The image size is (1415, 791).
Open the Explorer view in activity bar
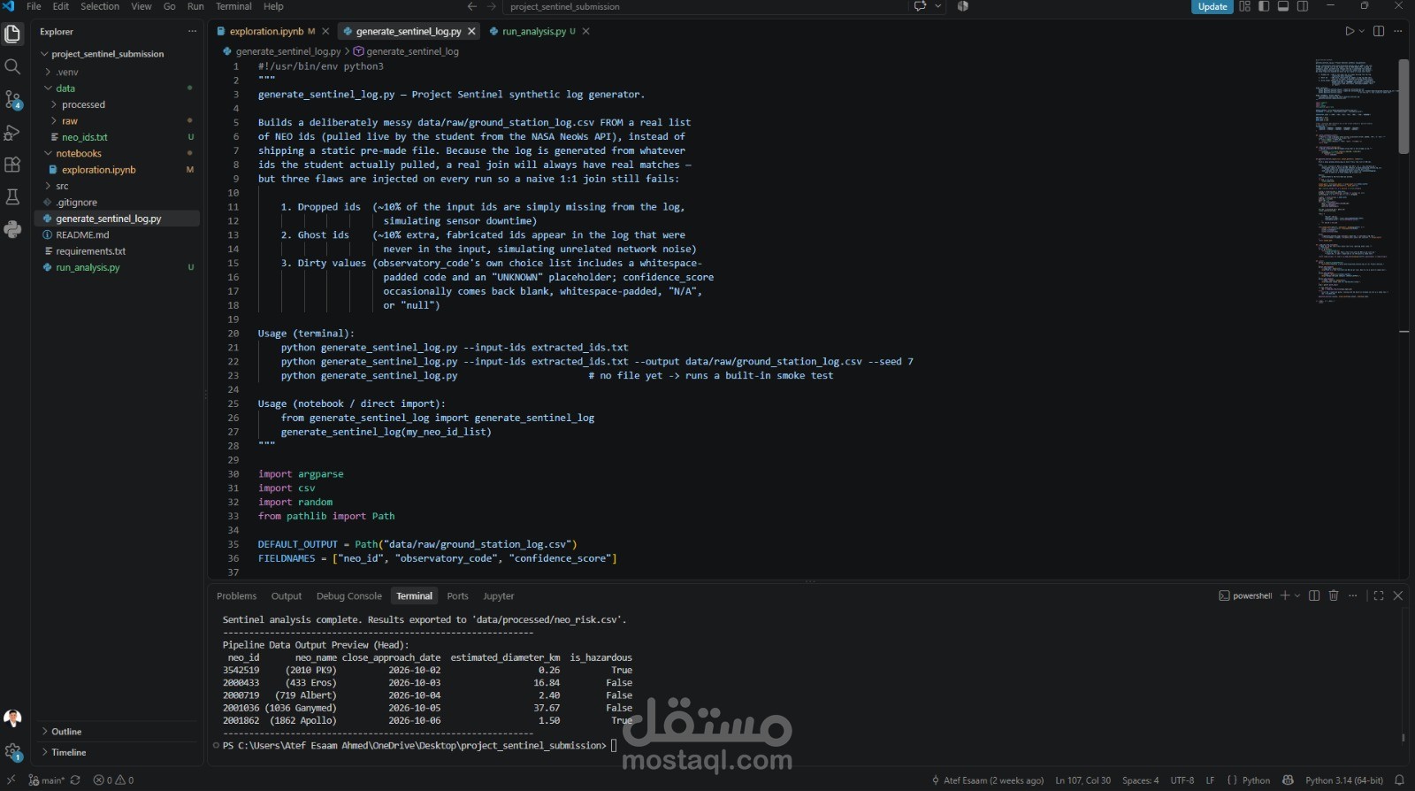pos(12,35)
